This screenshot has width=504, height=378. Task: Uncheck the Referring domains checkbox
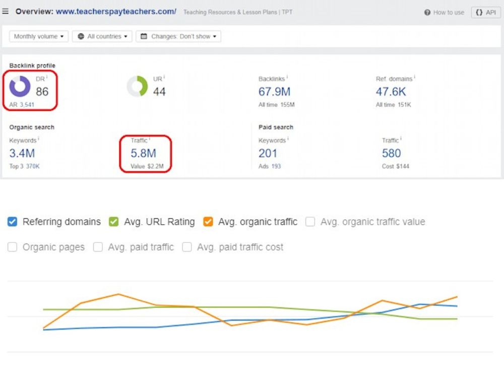tap(12, 222)
